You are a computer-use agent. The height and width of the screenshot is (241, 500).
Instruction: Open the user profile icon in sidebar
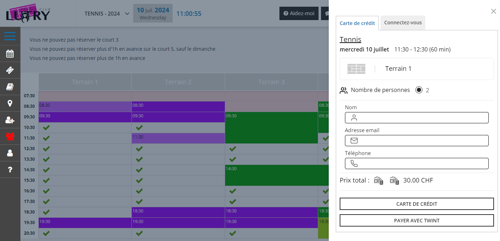[10, 153]
